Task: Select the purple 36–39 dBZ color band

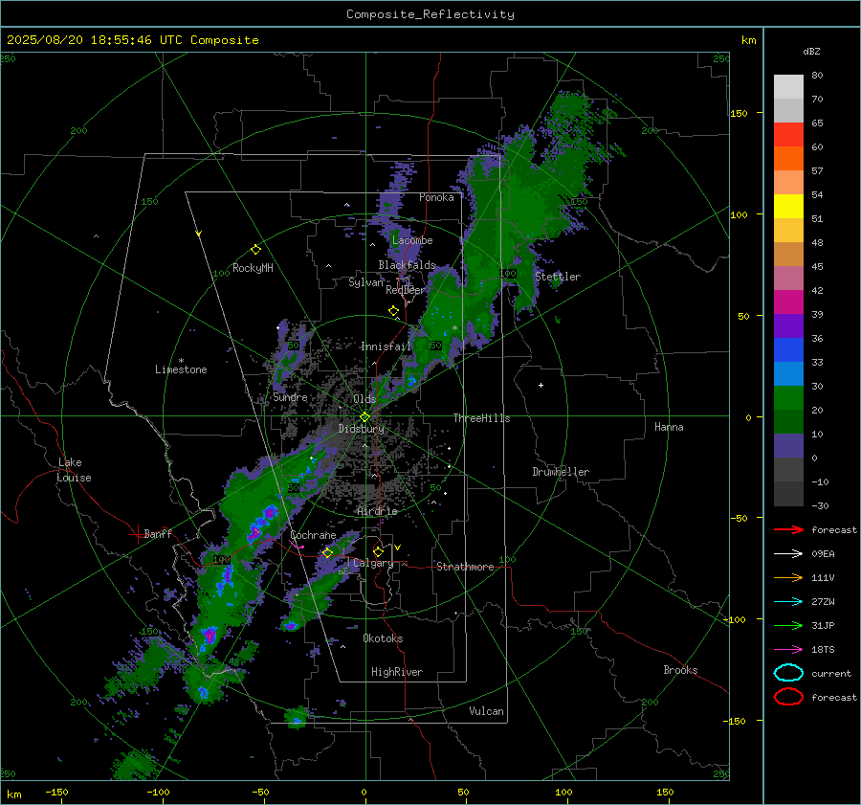Action: (788, 326)
